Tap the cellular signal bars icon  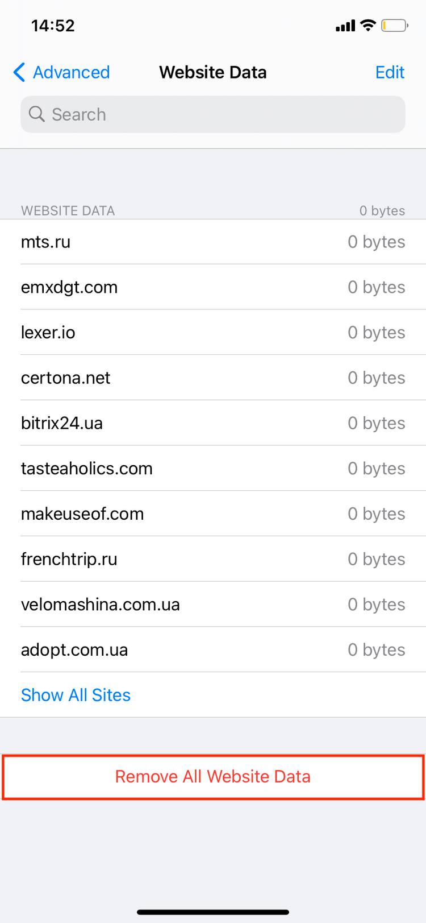click(x=345, y=26)
